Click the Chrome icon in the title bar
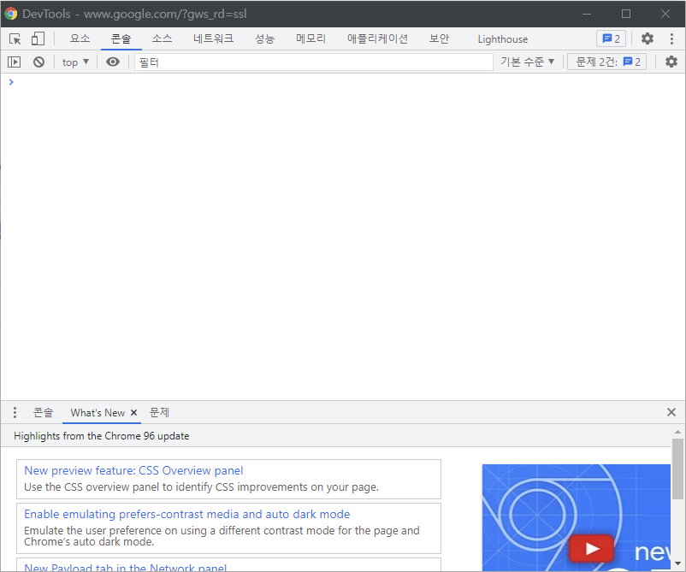The width and height of the screenshot is (686, 572). pos(11,14)
